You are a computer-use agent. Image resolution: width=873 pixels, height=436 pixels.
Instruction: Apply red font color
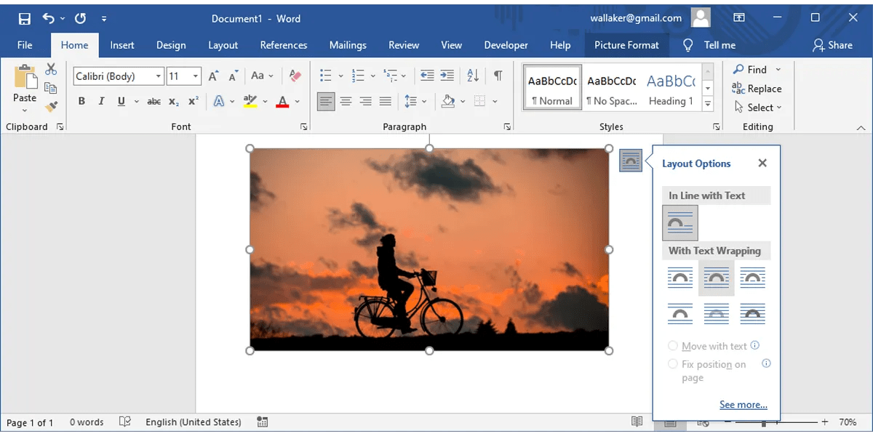pos(283,102)
